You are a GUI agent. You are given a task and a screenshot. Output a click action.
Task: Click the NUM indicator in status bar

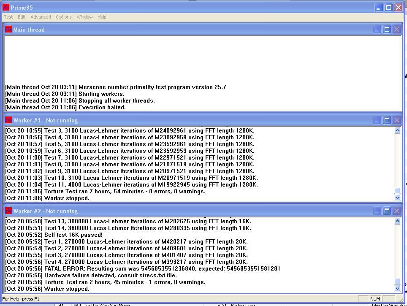[375, 299]
